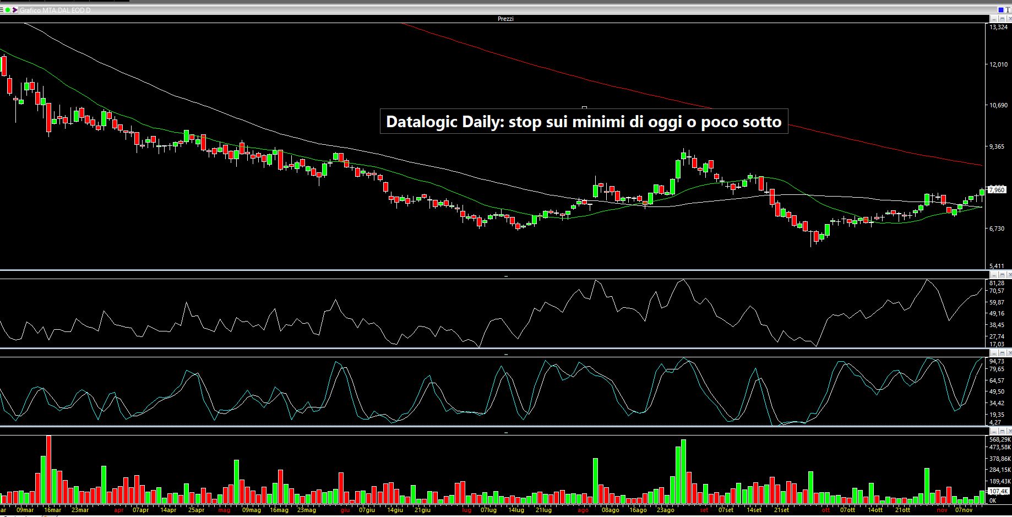Click the 08ago date label

[x=610, y=510]
